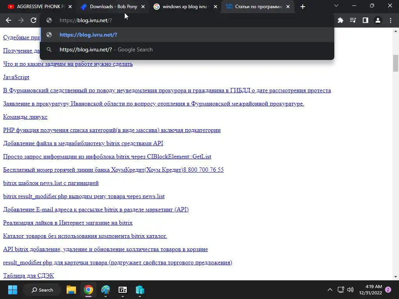The image size is (399, 299).
Task: Open Добавление файла в медиабиблиотеку bitrix link
Action: (83, 143)
